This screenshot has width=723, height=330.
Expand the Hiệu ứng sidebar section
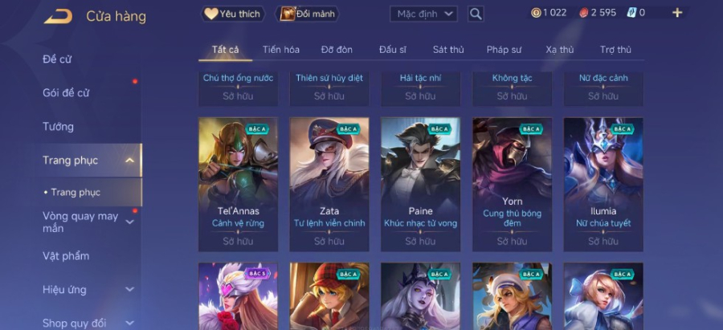[130, 289]
